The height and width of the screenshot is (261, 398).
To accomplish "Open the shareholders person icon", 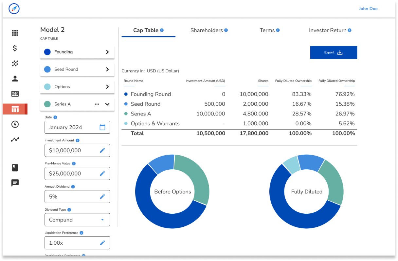I will pos(15,78).
